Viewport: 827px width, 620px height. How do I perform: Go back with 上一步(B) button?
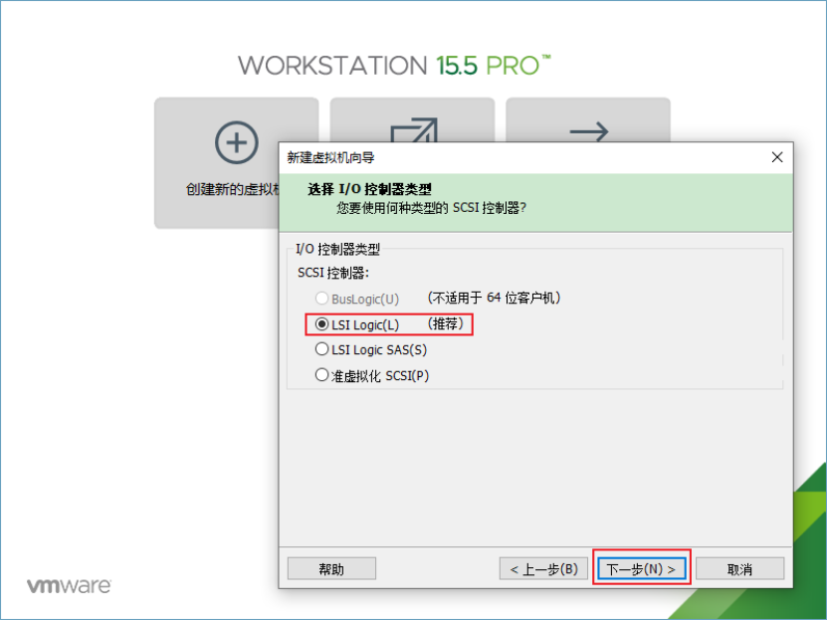(x=543, y=569)
